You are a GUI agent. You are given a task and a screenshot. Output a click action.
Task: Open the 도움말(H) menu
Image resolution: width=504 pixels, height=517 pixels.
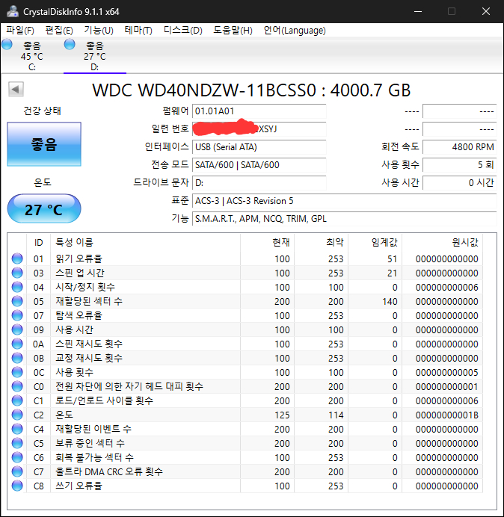coord(233,31)
